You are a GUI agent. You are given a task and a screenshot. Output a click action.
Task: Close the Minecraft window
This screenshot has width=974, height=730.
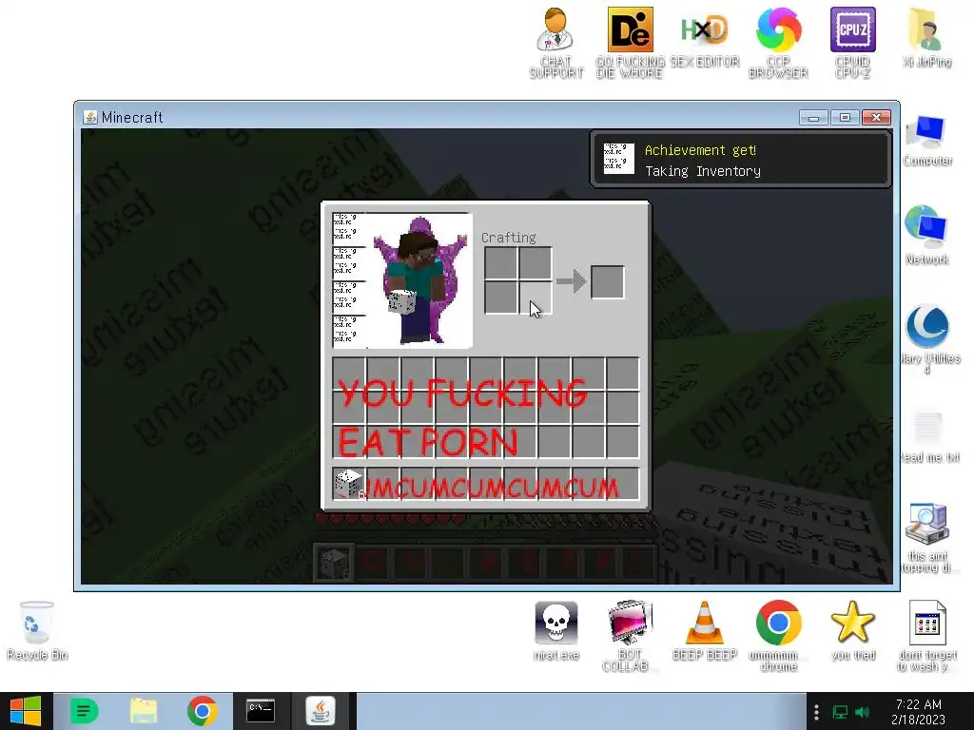tap(876, 117)
